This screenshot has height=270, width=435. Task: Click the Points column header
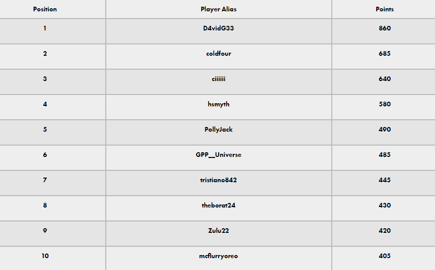click(384, 9)
